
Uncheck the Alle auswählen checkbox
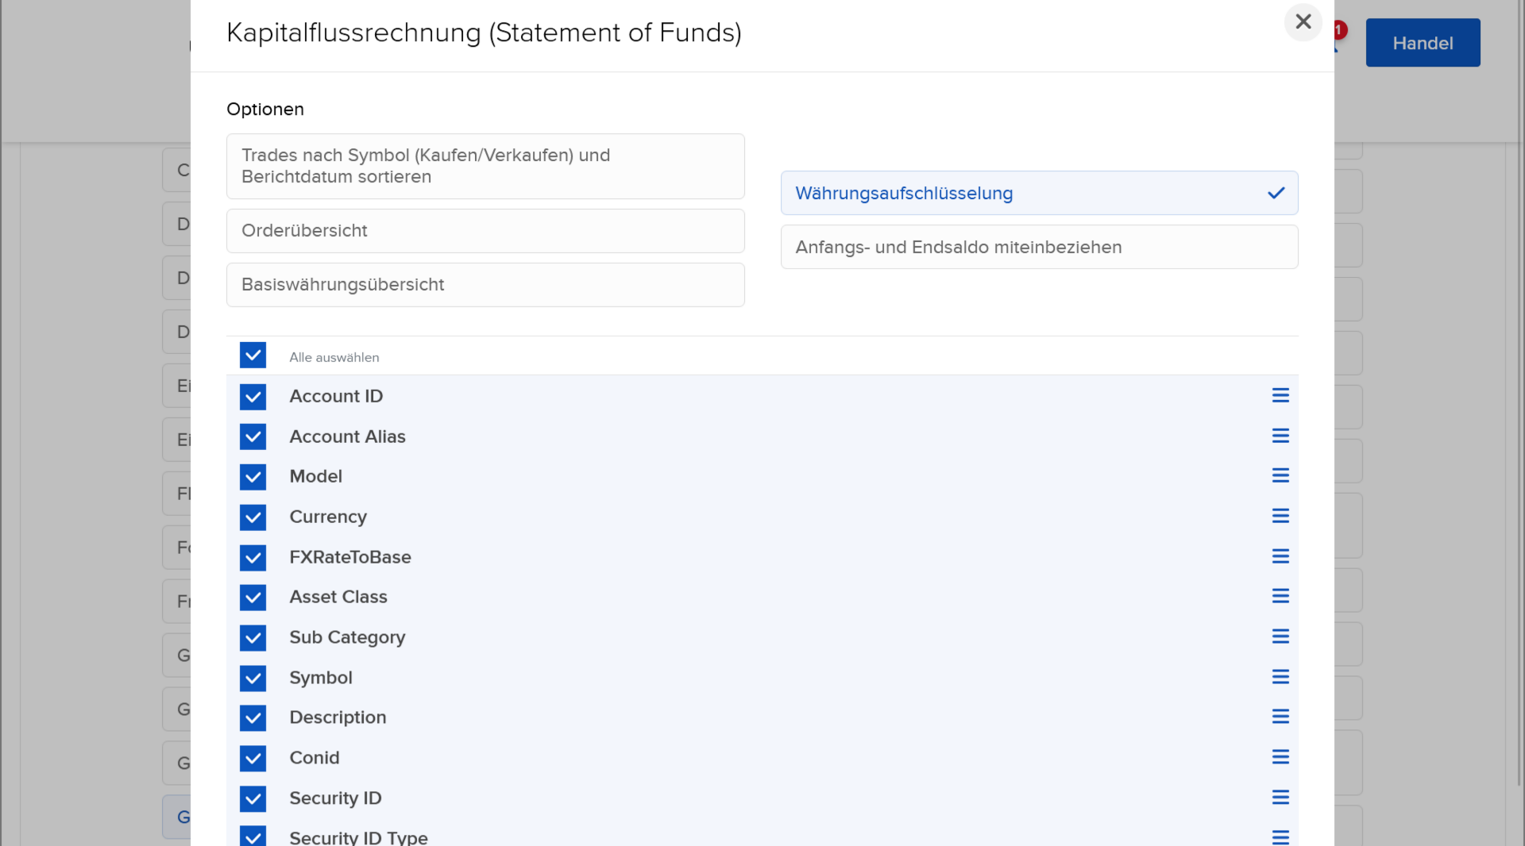253,356
